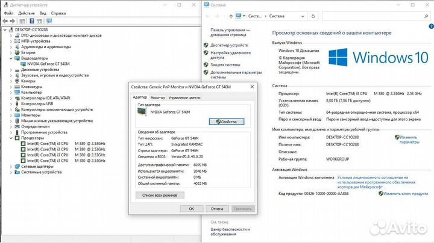The image size is (434, 243).
Task: Select Программные устройства tree item
Action: pos(44,132)
